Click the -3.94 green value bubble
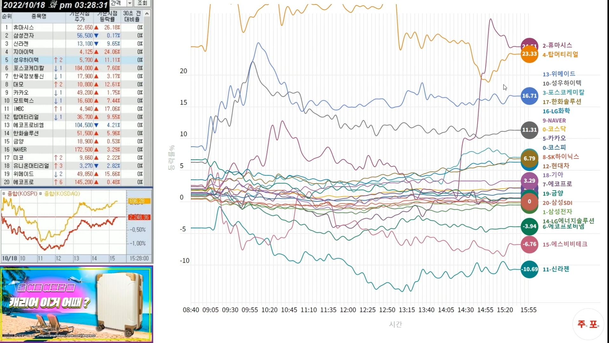Screen dimensions: 609x343 (529, 226)
